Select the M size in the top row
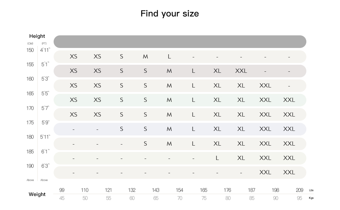The width and height of the screenshot is (340, 210). click(x=145, y=57)
